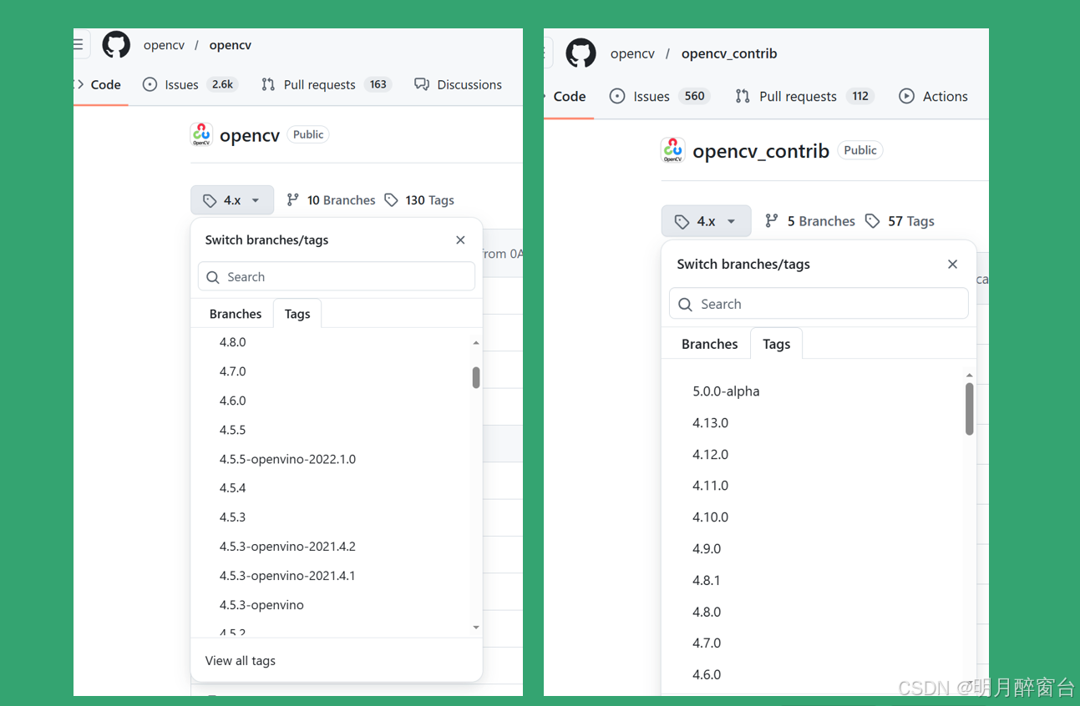Click the OpenCV avatar beside the opencv title
The width and height of the screenshot is (1080, 706).
(x=201, y=134)
